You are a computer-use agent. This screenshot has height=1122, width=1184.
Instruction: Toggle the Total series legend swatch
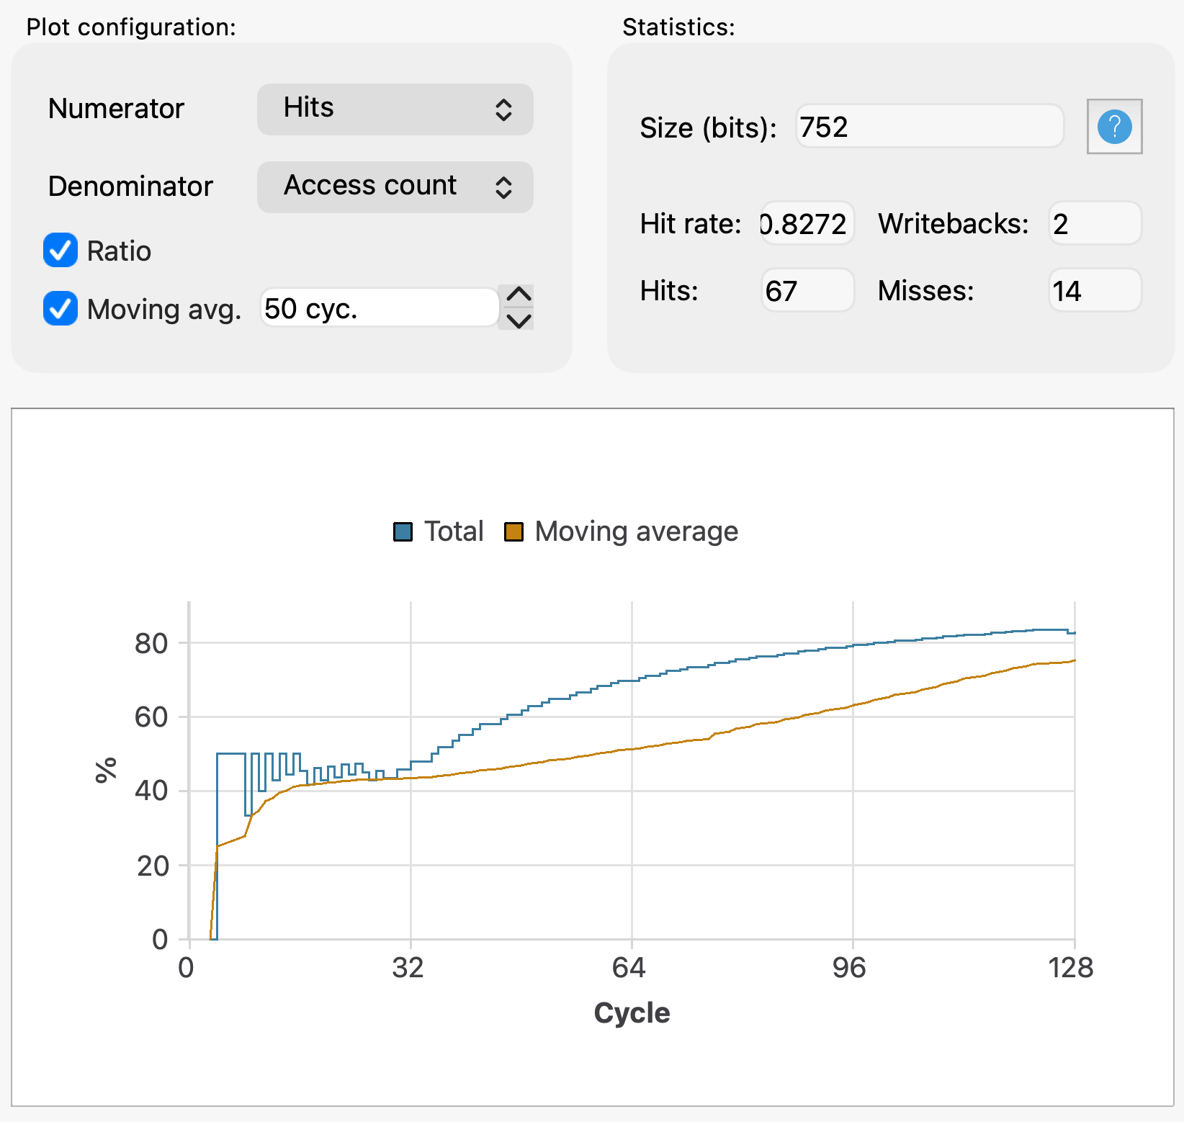tap(403, 532)
